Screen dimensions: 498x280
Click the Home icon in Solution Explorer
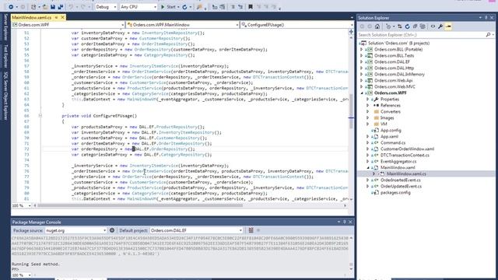377,26
